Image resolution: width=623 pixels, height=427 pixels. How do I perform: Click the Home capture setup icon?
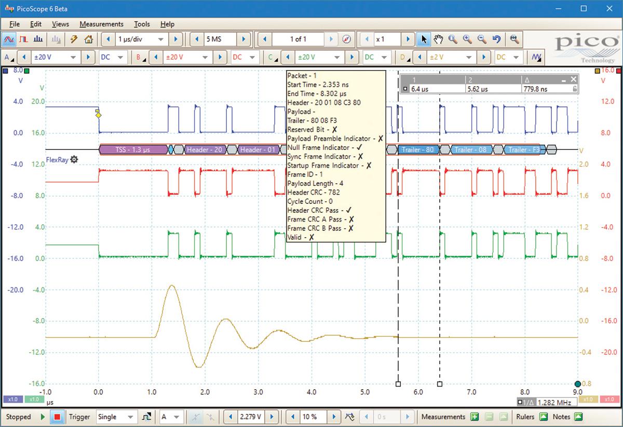click(88, 39)
